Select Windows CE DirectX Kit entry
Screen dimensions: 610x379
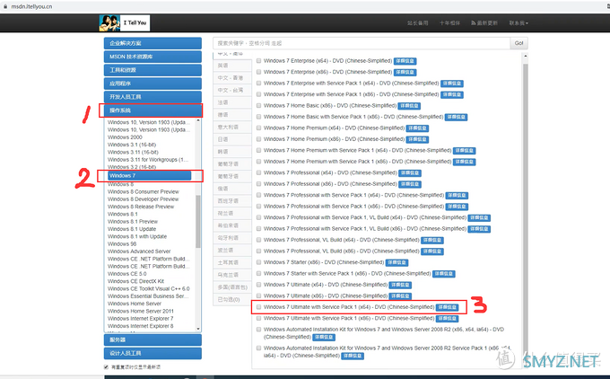(135, 281)
